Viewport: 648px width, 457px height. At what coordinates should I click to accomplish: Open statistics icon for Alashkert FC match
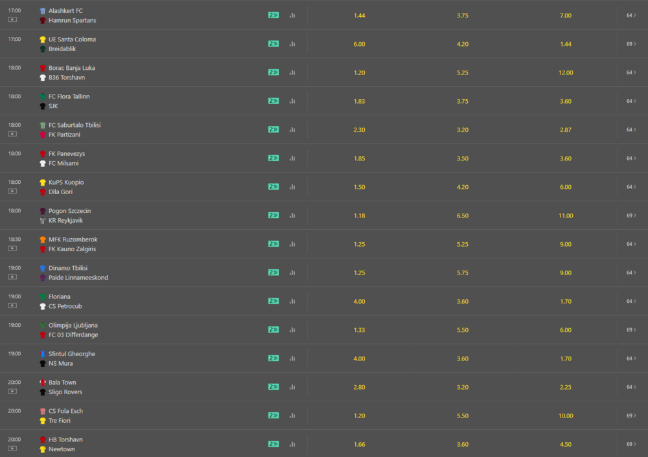pos(292,16)
